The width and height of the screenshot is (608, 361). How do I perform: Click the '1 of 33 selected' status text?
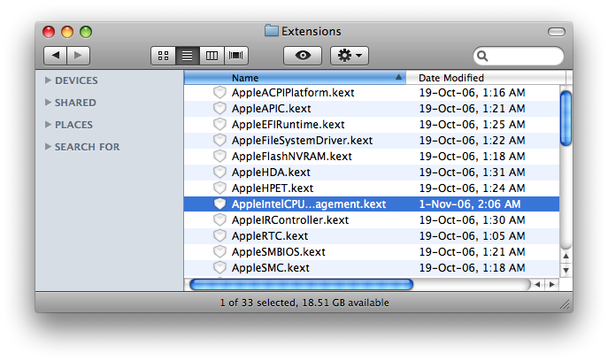[257, 303]
